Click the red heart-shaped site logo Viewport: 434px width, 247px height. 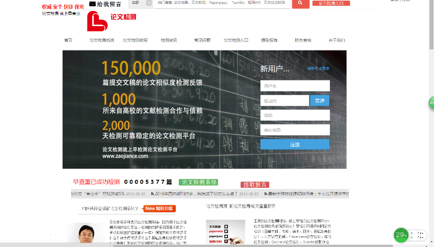point(97,21)
